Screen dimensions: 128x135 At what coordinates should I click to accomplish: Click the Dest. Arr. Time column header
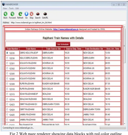coord(113,49)
